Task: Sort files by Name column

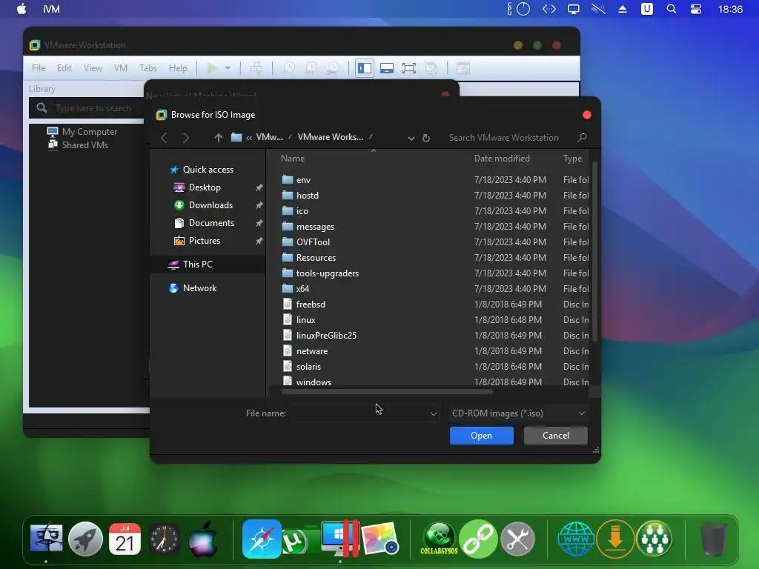Action: [292, 159]
